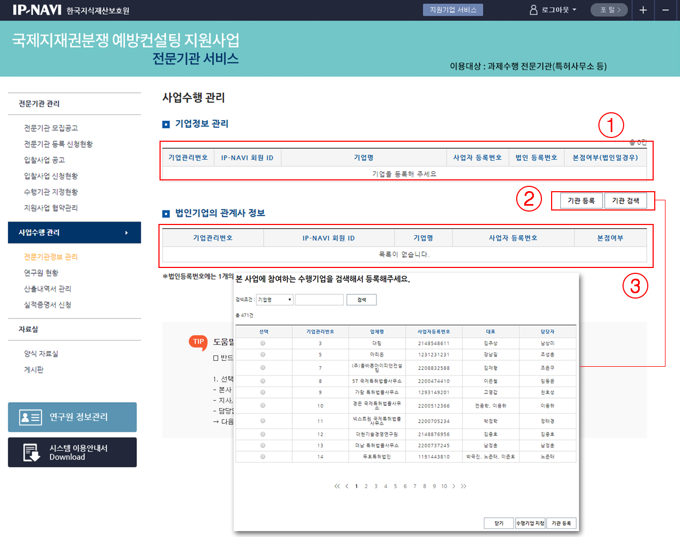
Task: Go to next page with single right arrow
Action: coord(454,487)
